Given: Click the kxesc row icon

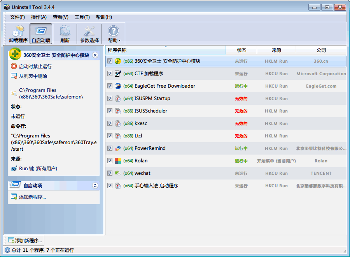Looking at the screenshot, I should [118, 123].
